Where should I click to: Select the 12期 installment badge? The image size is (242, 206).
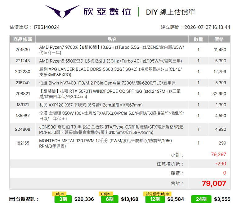(x=155, y=199)
